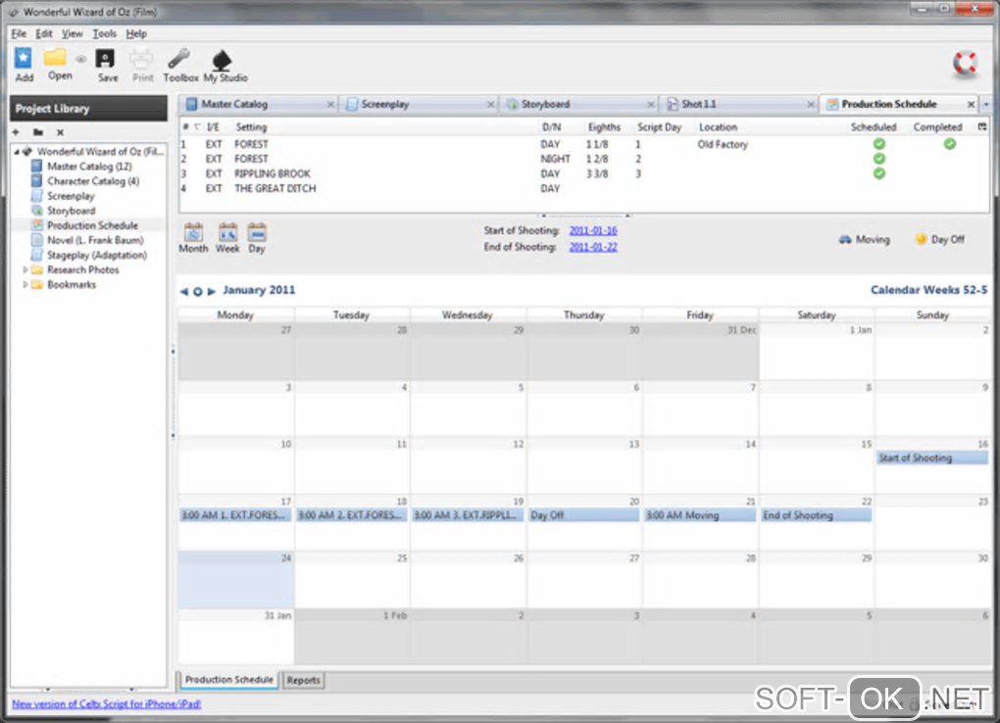Toggle Scheduled check for scene 1 FOREST
Viewport: 1000px width, 723px height.
878,144
